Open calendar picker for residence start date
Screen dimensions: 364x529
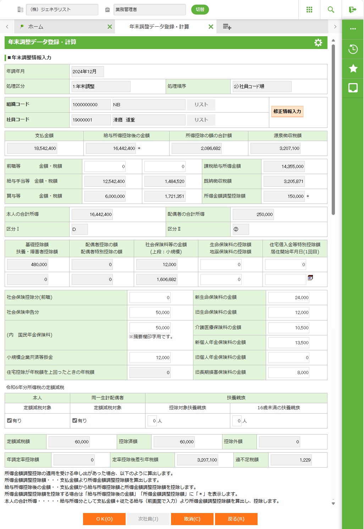coord(310,278)
